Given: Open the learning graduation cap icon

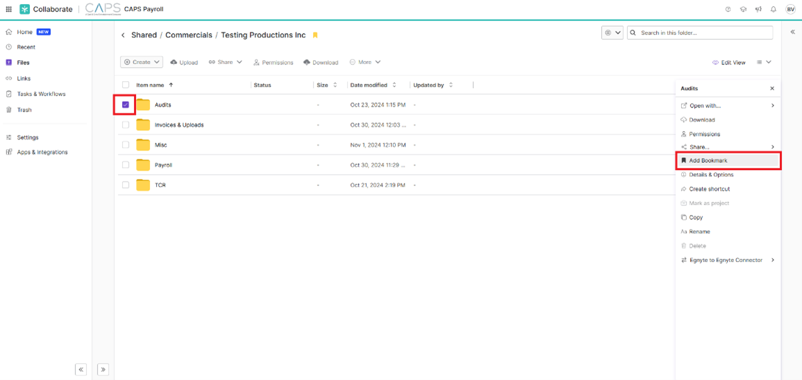Looking at the screenshot, I should point(743,9).
